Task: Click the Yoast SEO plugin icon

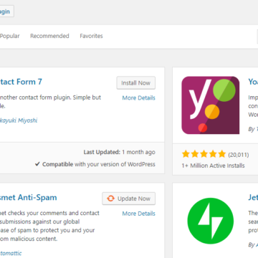Action: click(x=211, y=105)
